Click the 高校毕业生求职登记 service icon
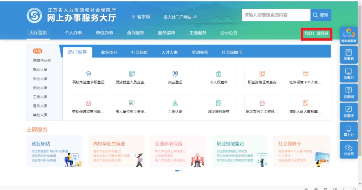The width and height of the screenshot is (362, 190). [x=88, y=74]
